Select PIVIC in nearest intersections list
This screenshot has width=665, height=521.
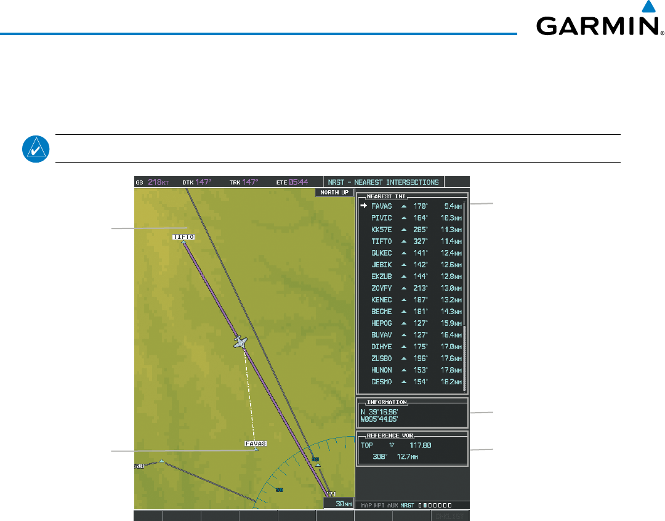tap(416, 218)
